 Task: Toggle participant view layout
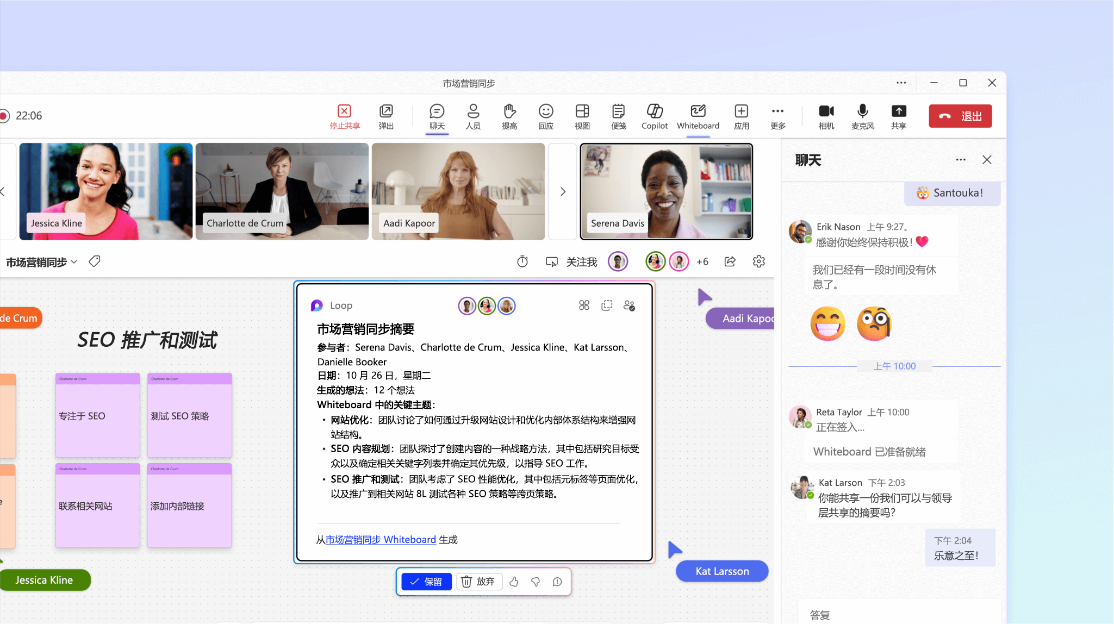pyautogui.click(x=582, y=115)
